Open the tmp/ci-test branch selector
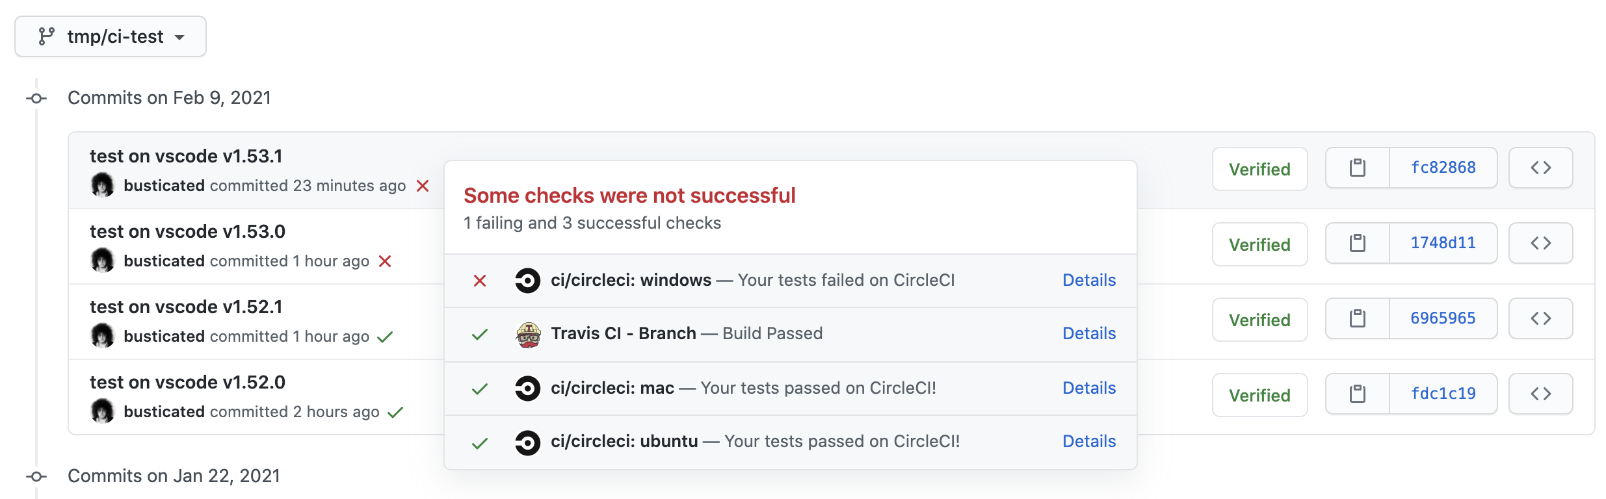The height and width of the screenshot is (499, 1606). click(111, 36)
